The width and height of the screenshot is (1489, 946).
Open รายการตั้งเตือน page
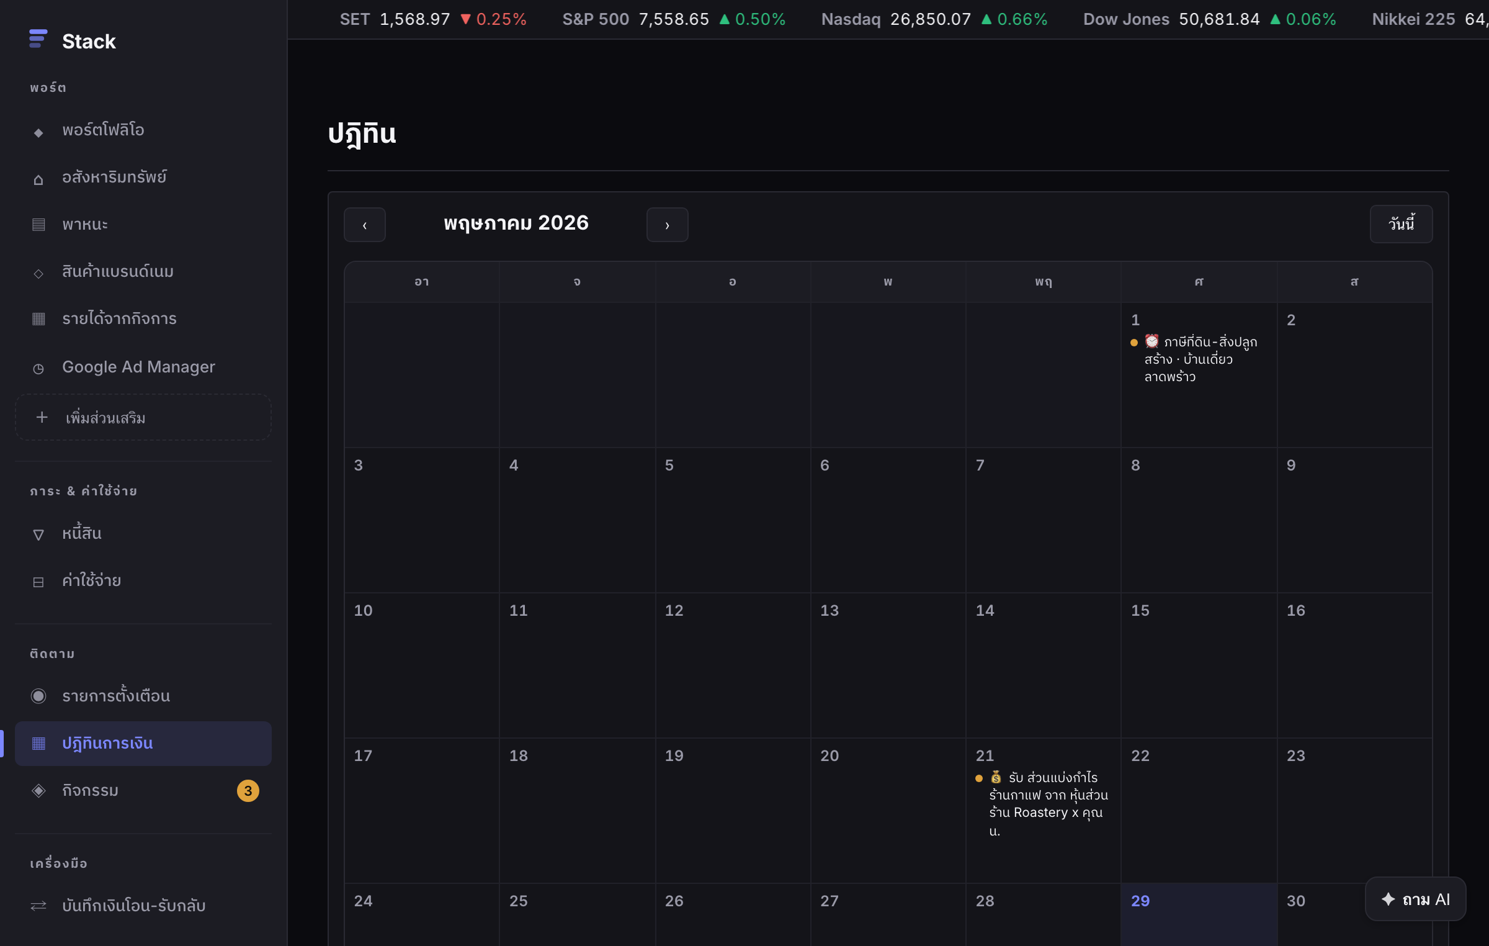pyautogui.click(x=143, y=696)
